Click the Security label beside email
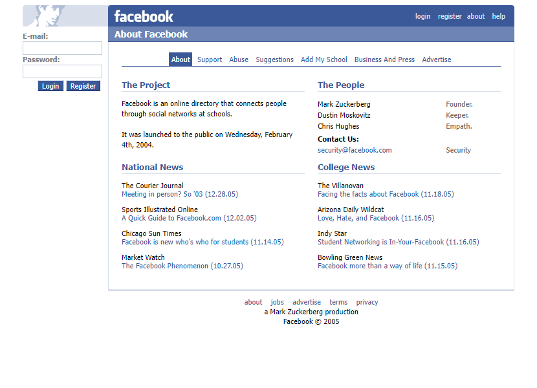The image size is (537, 388). [x=458, y=150]
